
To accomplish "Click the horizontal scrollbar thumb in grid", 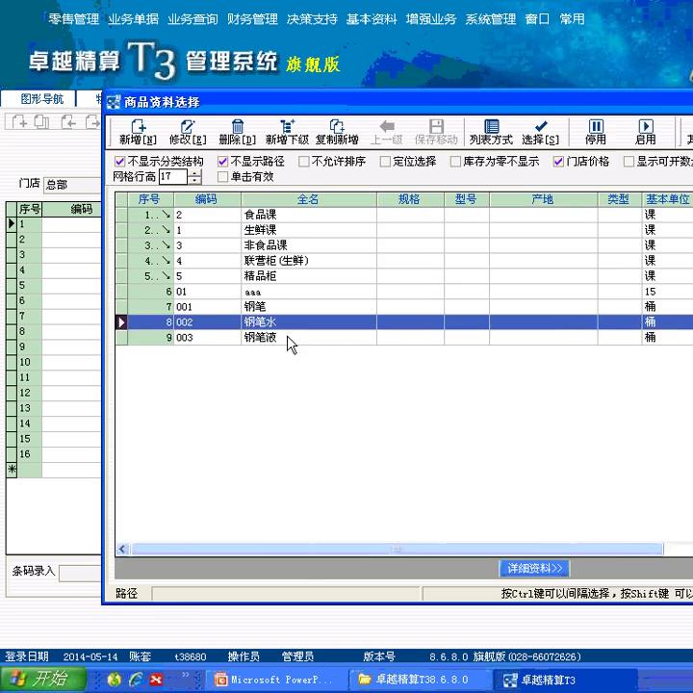I will (397, 550).
